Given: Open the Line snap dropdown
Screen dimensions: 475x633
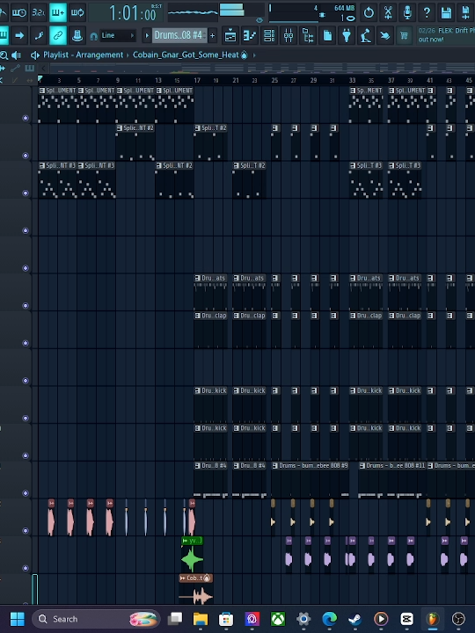Looking at the screenshot, I should 117,35.
